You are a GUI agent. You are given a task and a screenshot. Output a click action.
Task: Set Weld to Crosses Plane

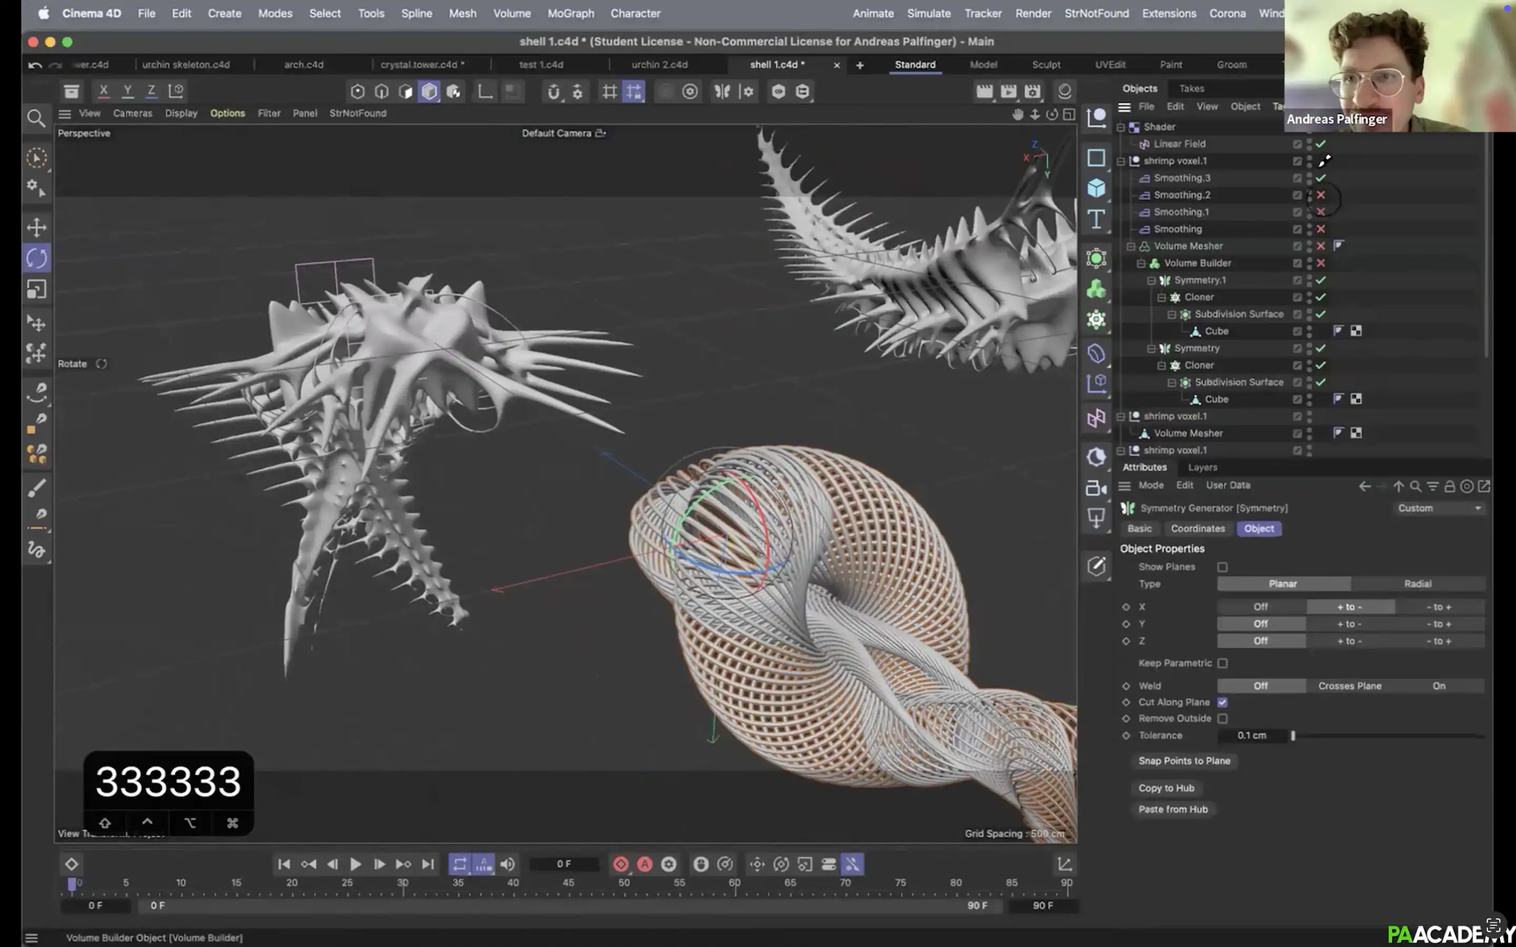click(1349, 687)
